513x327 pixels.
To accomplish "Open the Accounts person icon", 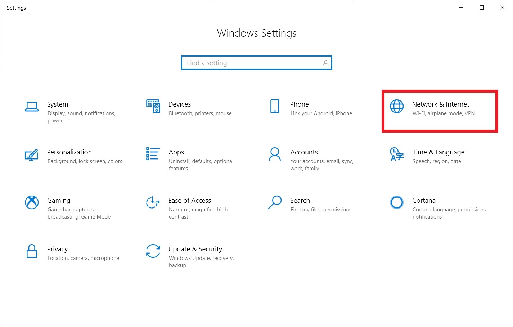I will coord(275,154).
